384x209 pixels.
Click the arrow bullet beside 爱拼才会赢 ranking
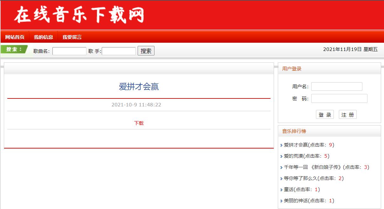pos(281,145)
